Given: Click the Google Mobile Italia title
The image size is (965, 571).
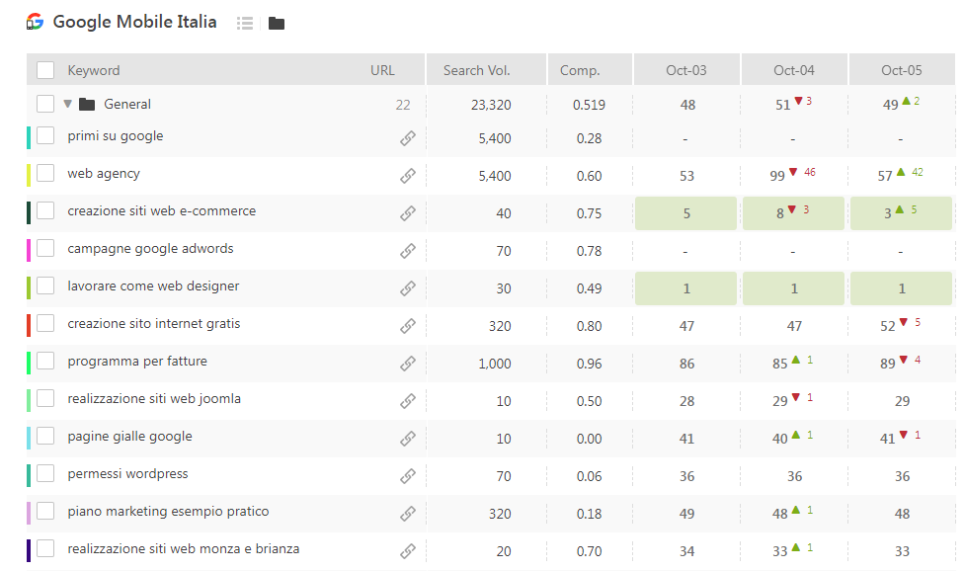Looking at the screenshot, I should 134,22.
